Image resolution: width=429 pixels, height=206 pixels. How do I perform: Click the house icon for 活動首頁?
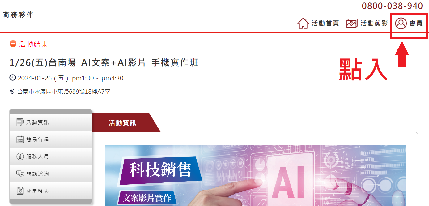[303, 23]
